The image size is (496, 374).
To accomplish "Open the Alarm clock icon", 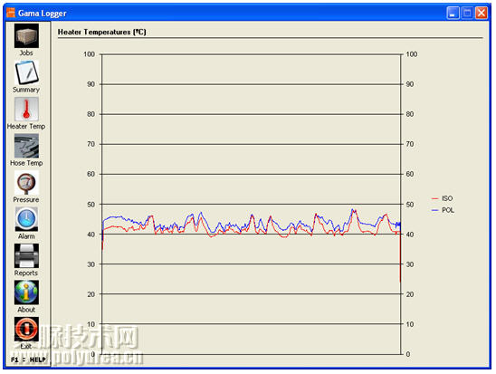I will pyautogui.click(x=26, y=219).
